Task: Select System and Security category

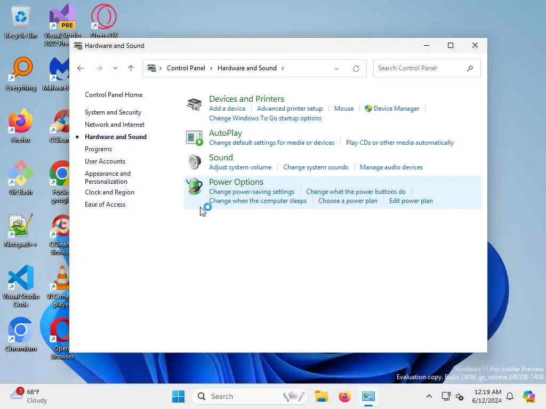Action: pos(113,112)
